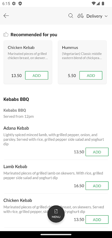This screenshot has height=238, width=112.
Task: Open the search magnifier icon
Action: (x=71, y=16)
